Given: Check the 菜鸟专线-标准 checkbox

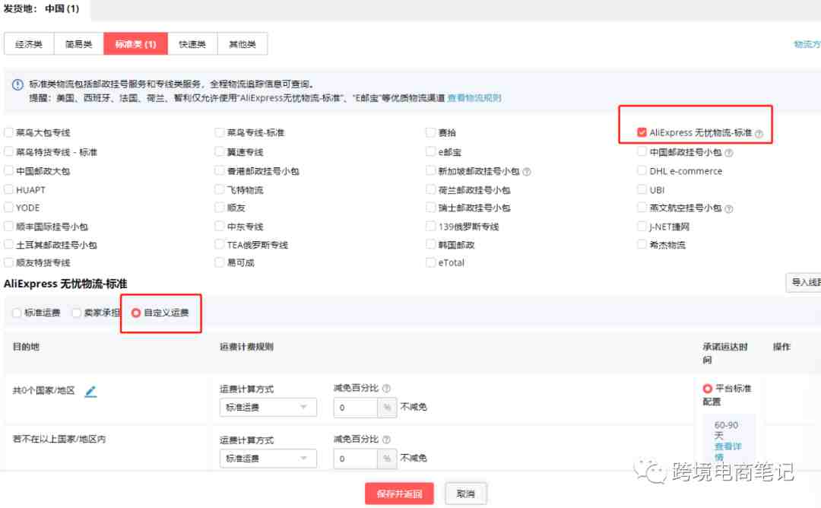Looking at the screenshot, I should click(220, 132).
